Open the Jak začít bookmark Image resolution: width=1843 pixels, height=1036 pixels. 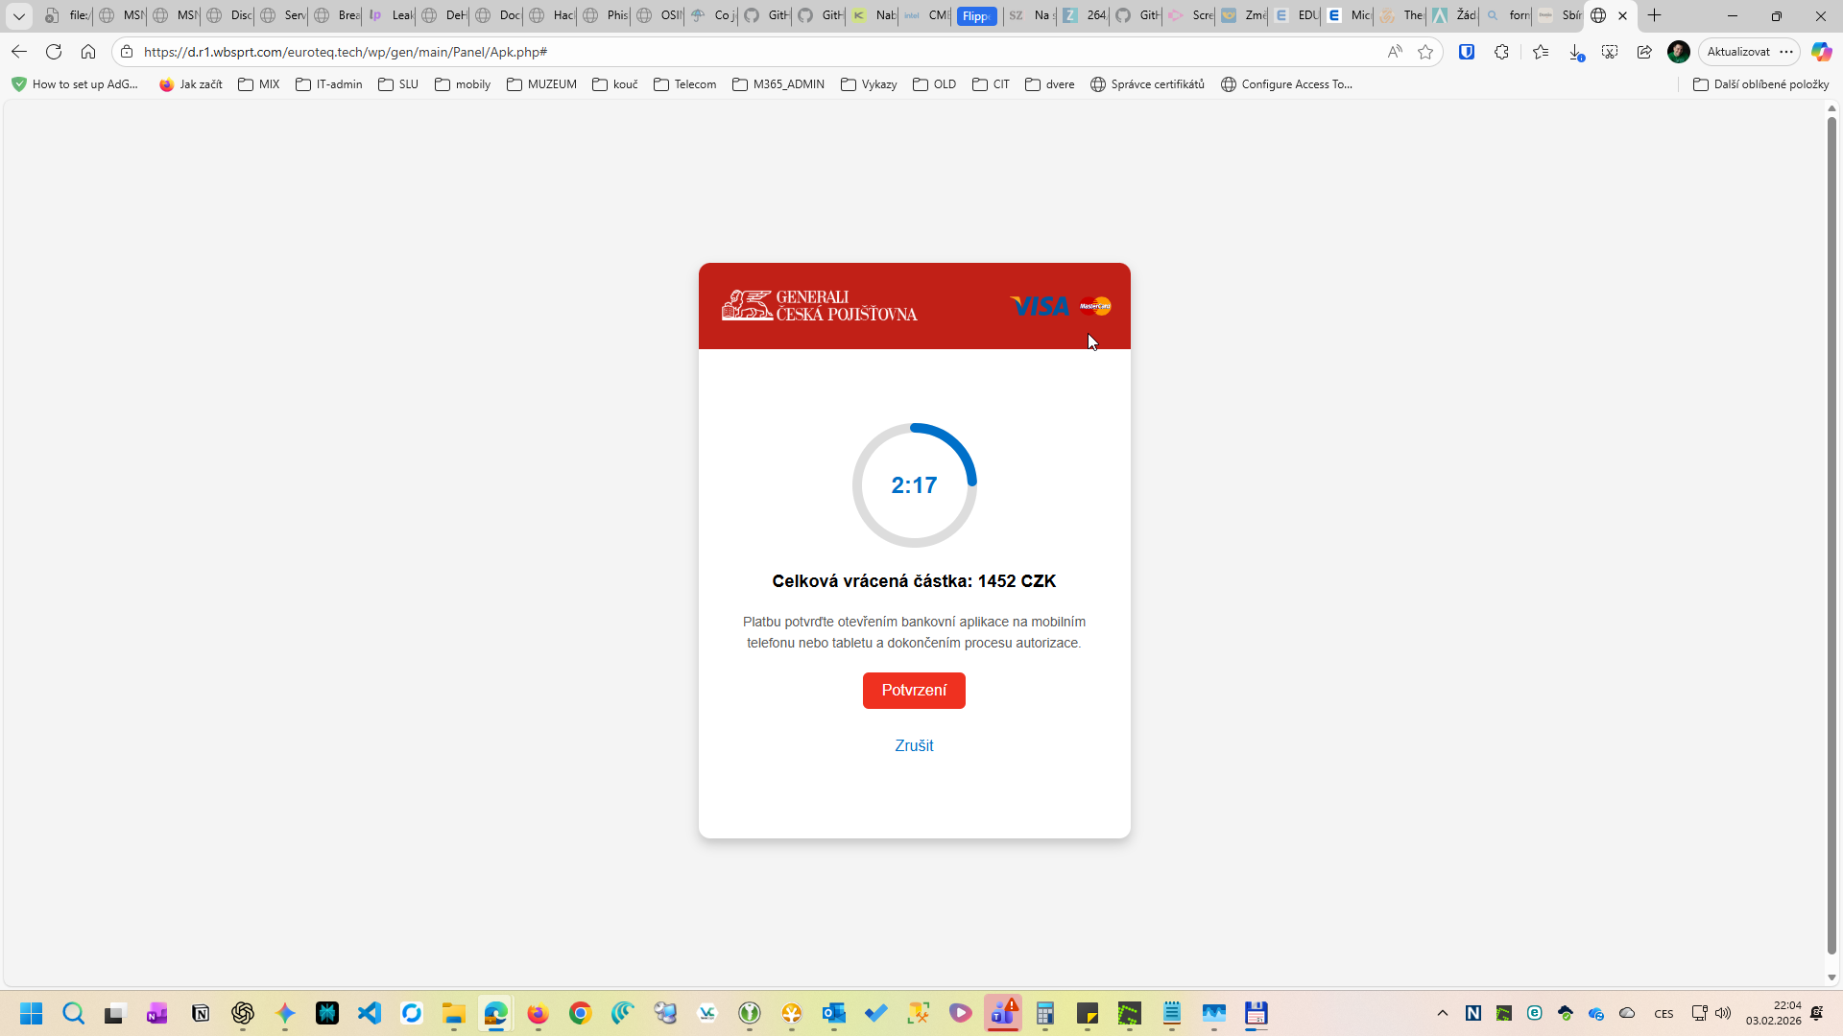click(x=191, y=84)
